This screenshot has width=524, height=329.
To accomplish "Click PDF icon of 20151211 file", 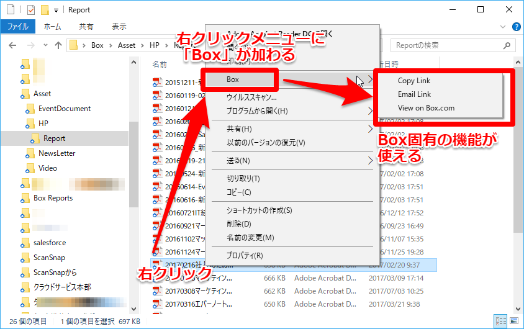I will coord(157,83).
